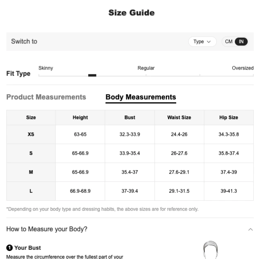The image size is (259, 259).
Task: Click the Regular fit type label
Action: (146, 68)
